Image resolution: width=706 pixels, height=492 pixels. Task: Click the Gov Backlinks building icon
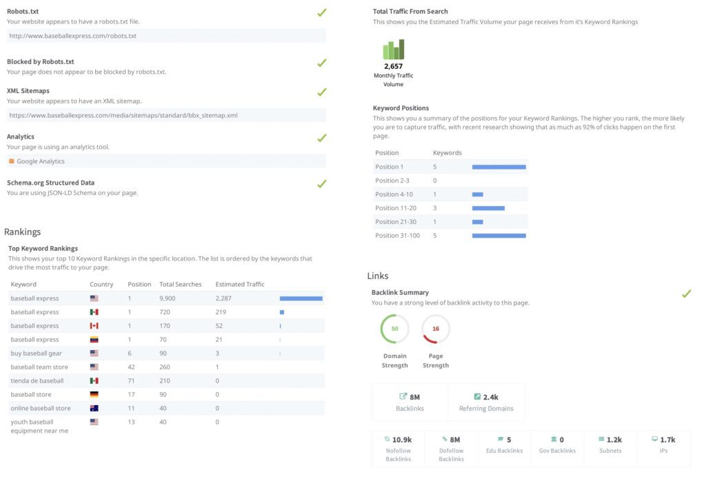(553, 439)
